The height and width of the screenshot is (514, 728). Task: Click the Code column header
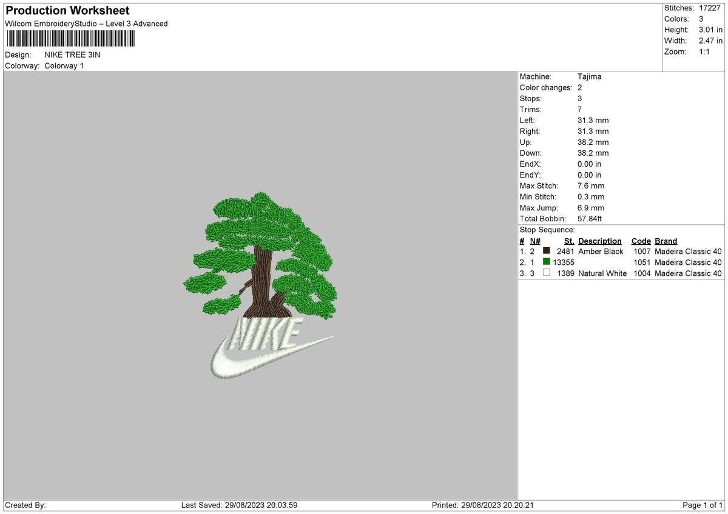tap(641, 241)
